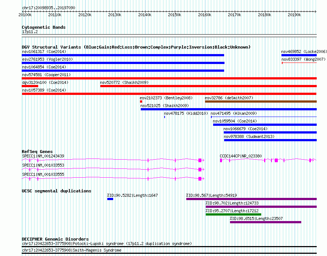This screenshot has height=256, width=327.
Task: Click the esv2761953 (Vogler2010) label text
Action: [x=47, y=59]
